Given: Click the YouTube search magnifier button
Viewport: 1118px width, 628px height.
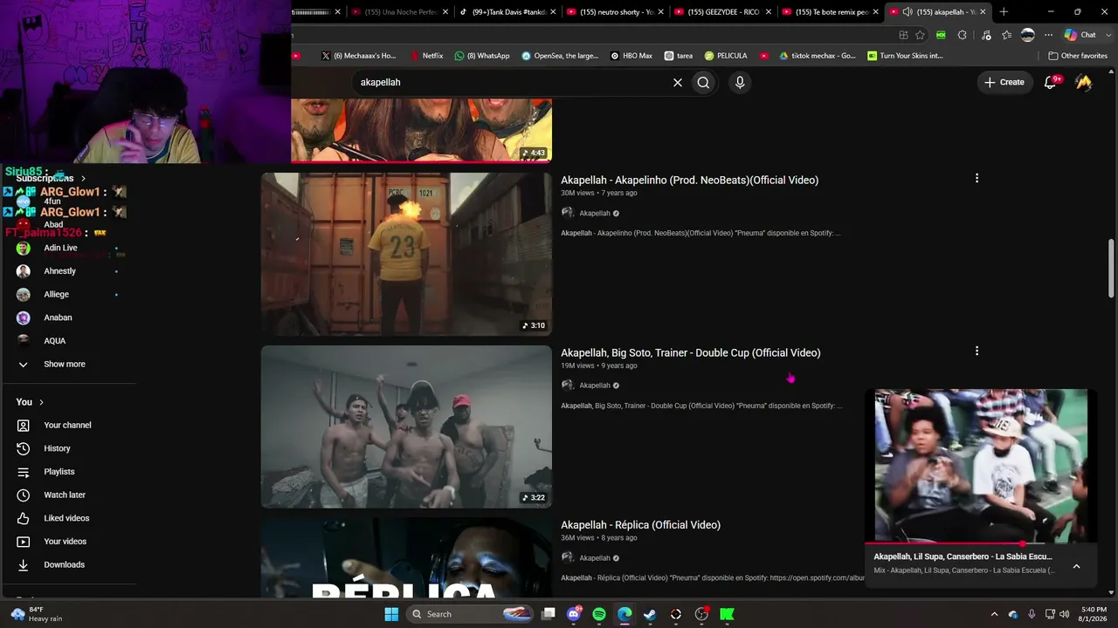Looking at the screenshot, I should point(703,82).
